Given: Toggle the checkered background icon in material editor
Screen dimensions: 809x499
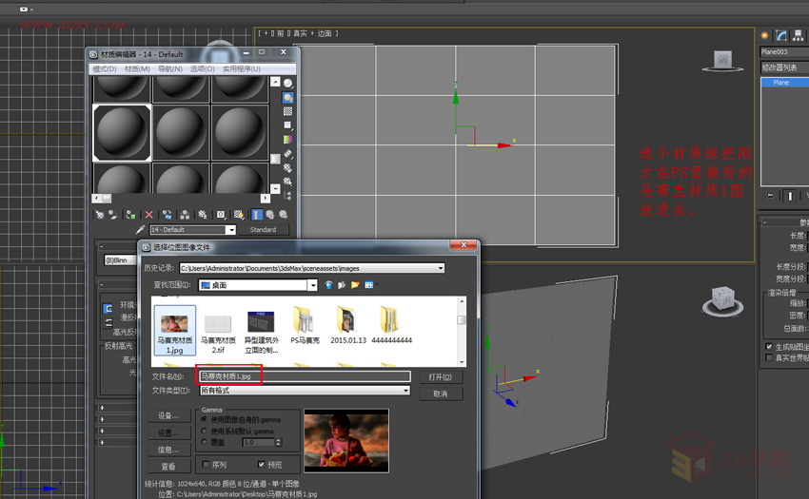Looking at the screenshot, I should tap(287, 111).
